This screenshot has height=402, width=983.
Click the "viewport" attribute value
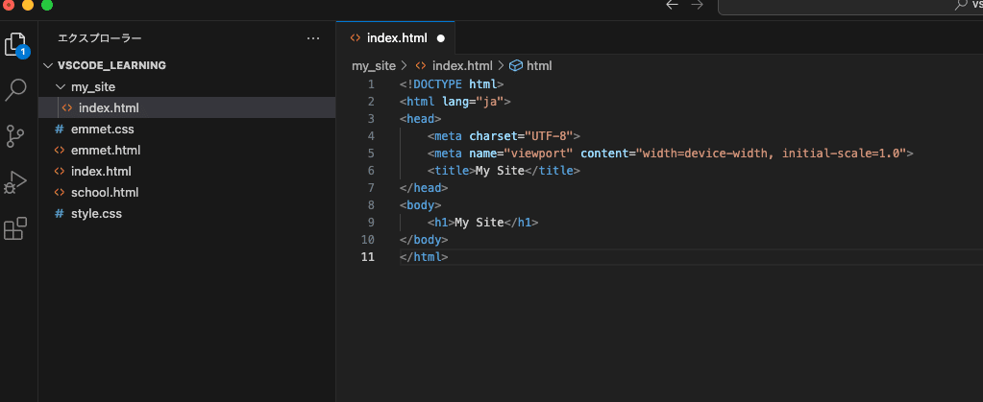[538, 153]
